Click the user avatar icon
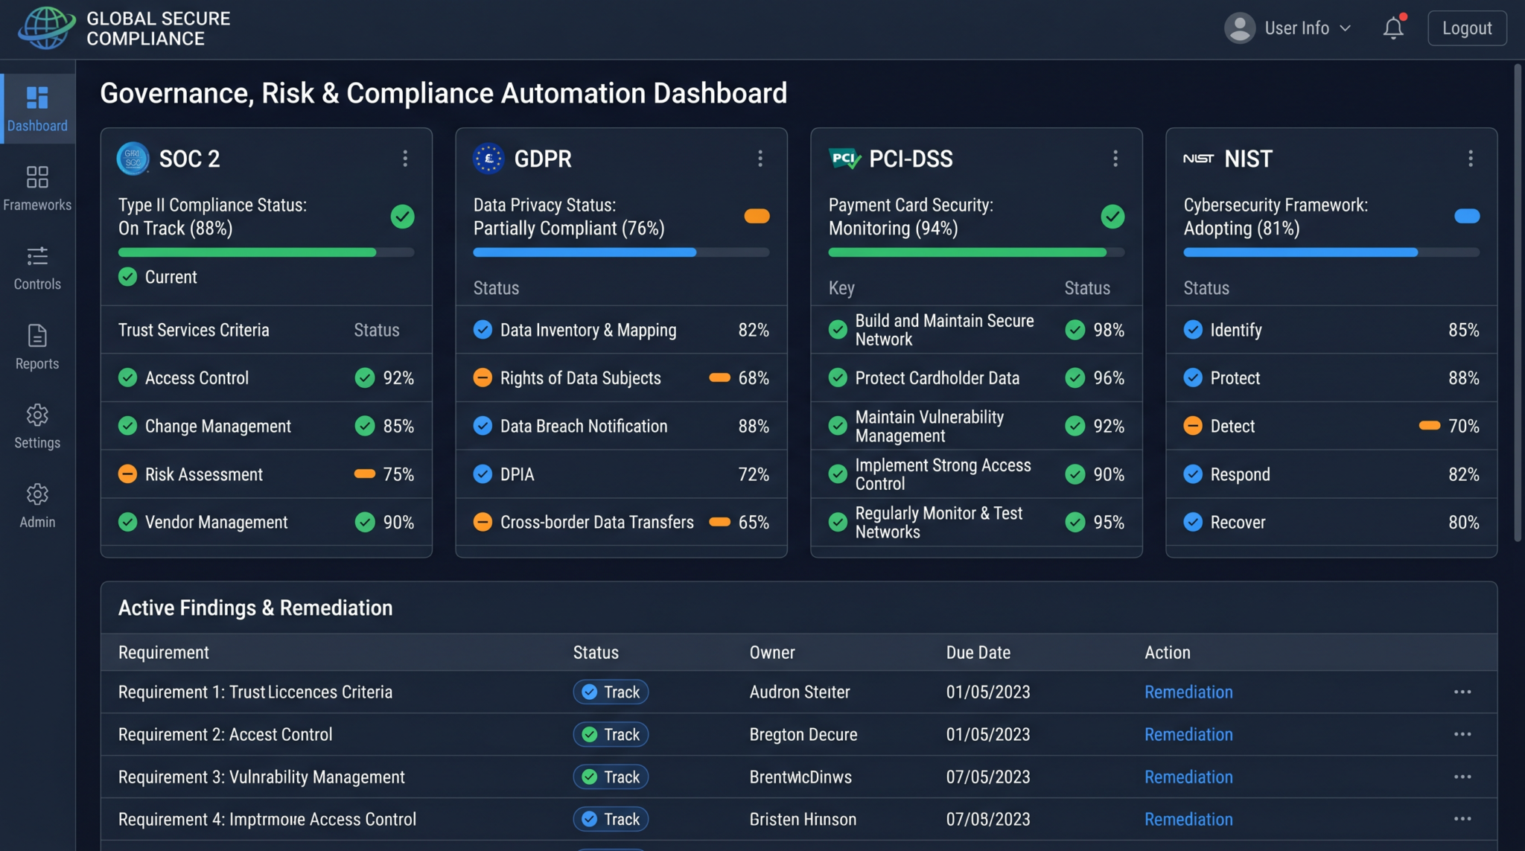1525x851 pixels. click(x=1240, y=28)
